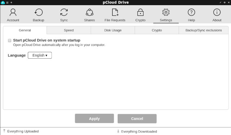Click the Apply button
231x135 pixels.
pyautogui.click(x=95, y=118)
